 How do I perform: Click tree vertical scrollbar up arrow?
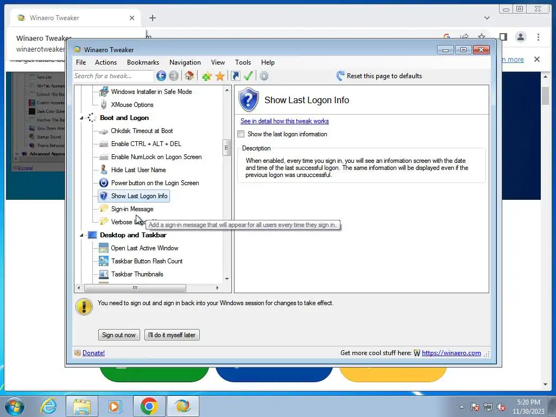pyautogui.click(x=227, y=91)
